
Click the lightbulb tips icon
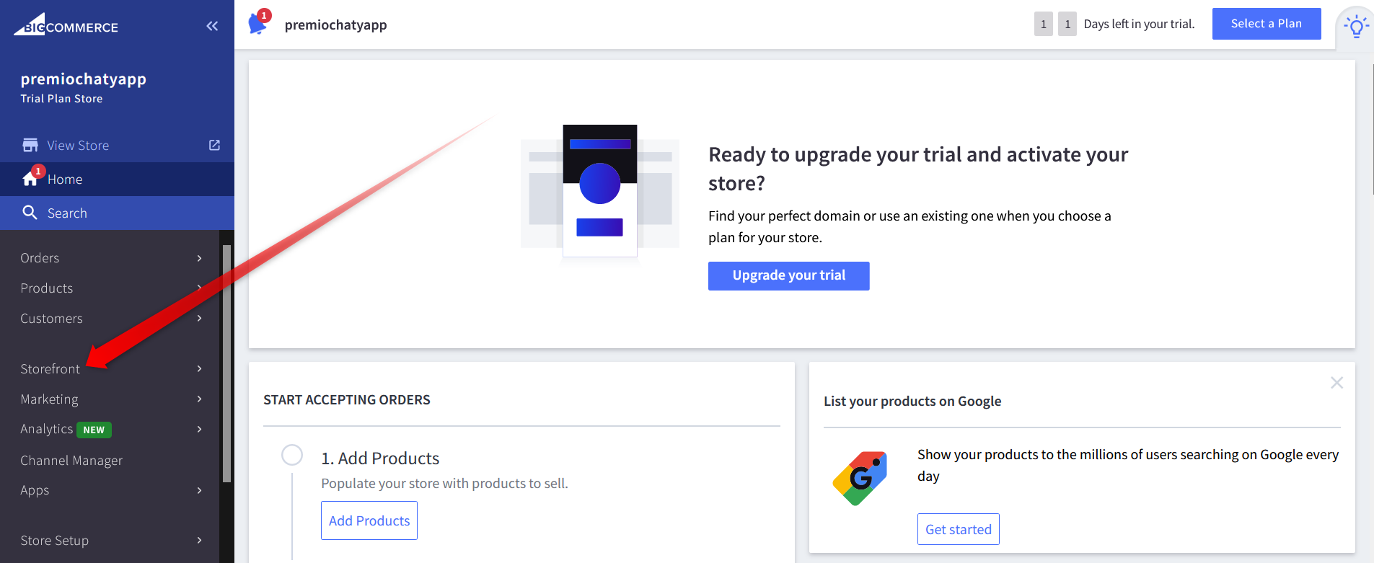coord(1356,27)
